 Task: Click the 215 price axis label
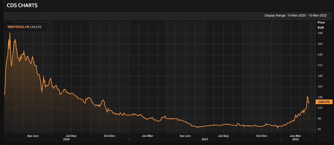point(320,65)
